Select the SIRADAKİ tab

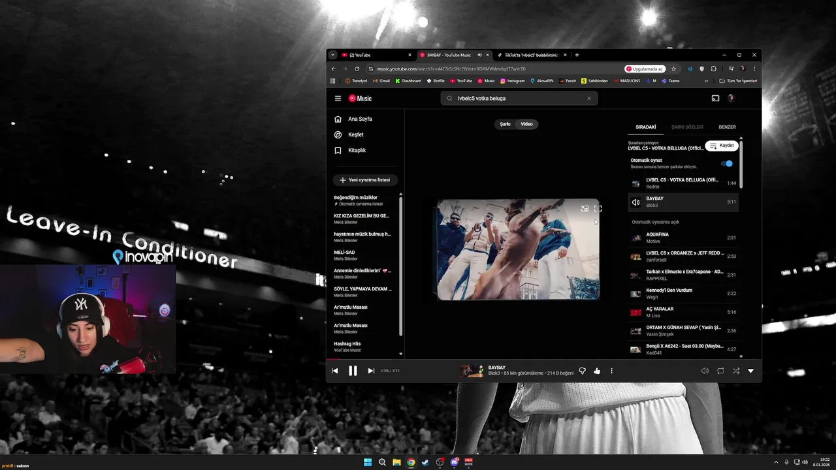pos(646,127)
